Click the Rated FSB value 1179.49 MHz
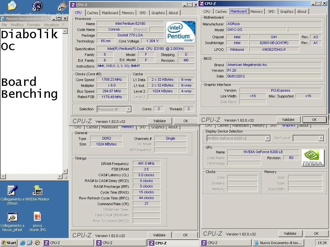Viewport: 330px width, 247px height. pyautogui.click(x=112, y=97)
